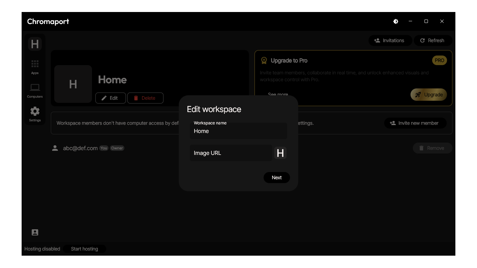This screenshot has height=268, width=477.
Task: Click the Workspace name text field
Action: point(238,131)
